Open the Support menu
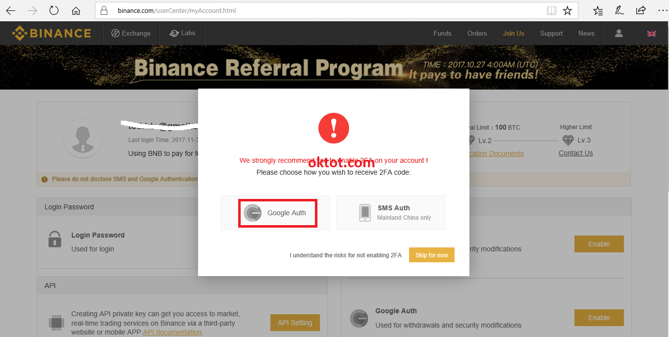Screen dimensions: 669x337 [551, 33]
